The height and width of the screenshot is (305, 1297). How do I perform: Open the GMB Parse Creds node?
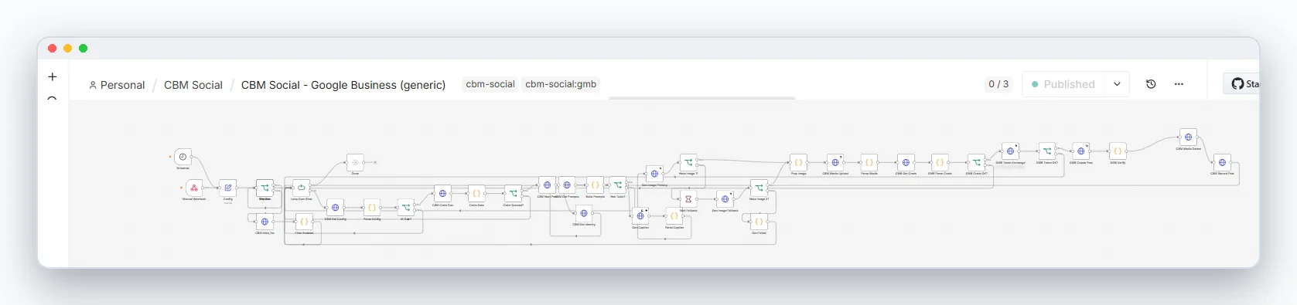940,162
